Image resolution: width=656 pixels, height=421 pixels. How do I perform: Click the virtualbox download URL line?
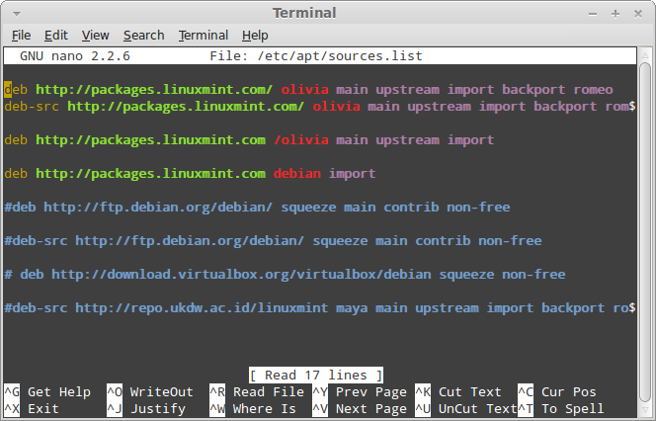(285, 274)
